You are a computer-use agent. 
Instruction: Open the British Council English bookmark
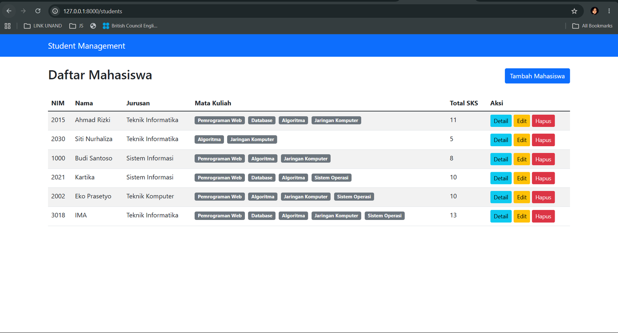pos(130,26)
